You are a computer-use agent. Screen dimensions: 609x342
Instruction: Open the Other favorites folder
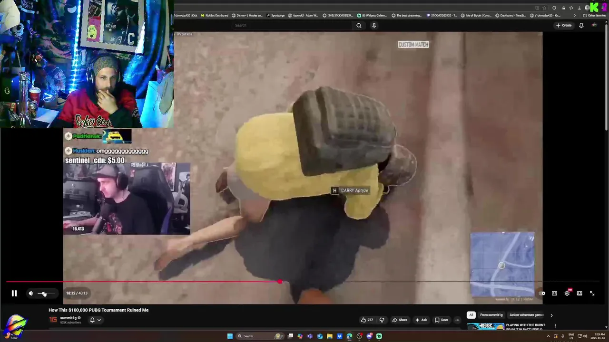594,15
